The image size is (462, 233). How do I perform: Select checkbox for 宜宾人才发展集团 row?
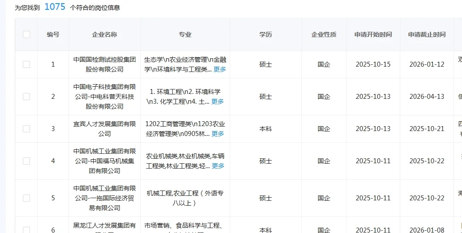[26, 129]
